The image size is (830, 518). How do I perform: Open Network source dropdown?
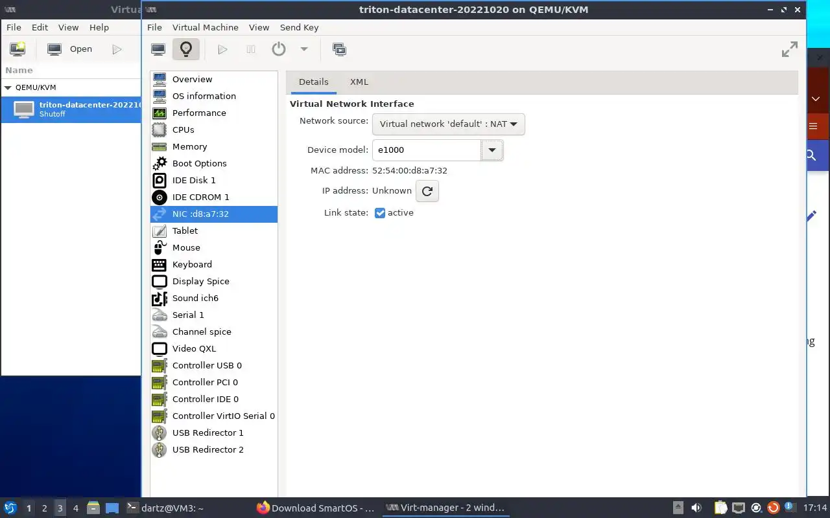(448, 124)
